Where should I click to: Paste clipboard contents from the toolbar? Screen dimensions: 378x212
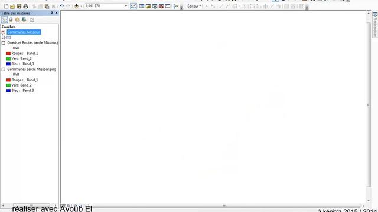[x=47, y=6]
